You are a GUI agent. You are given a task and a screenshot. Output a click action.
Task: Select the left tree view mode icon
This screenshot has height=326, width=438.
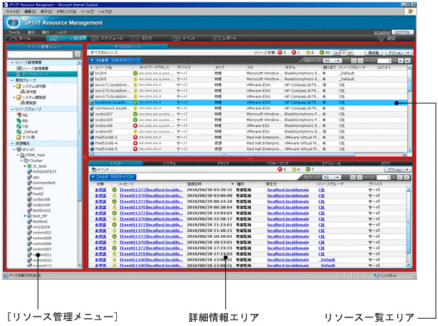[x=337, y=52]
